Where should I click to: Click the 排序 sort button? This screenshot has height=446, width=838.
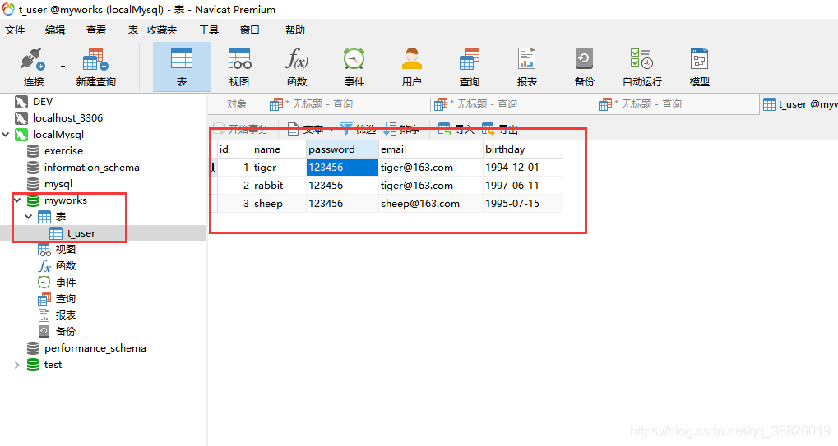[x=401, y=129]
